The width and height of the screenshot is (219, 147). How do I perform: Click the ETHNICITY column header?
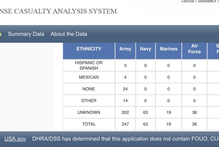click(x=89, y=49)
